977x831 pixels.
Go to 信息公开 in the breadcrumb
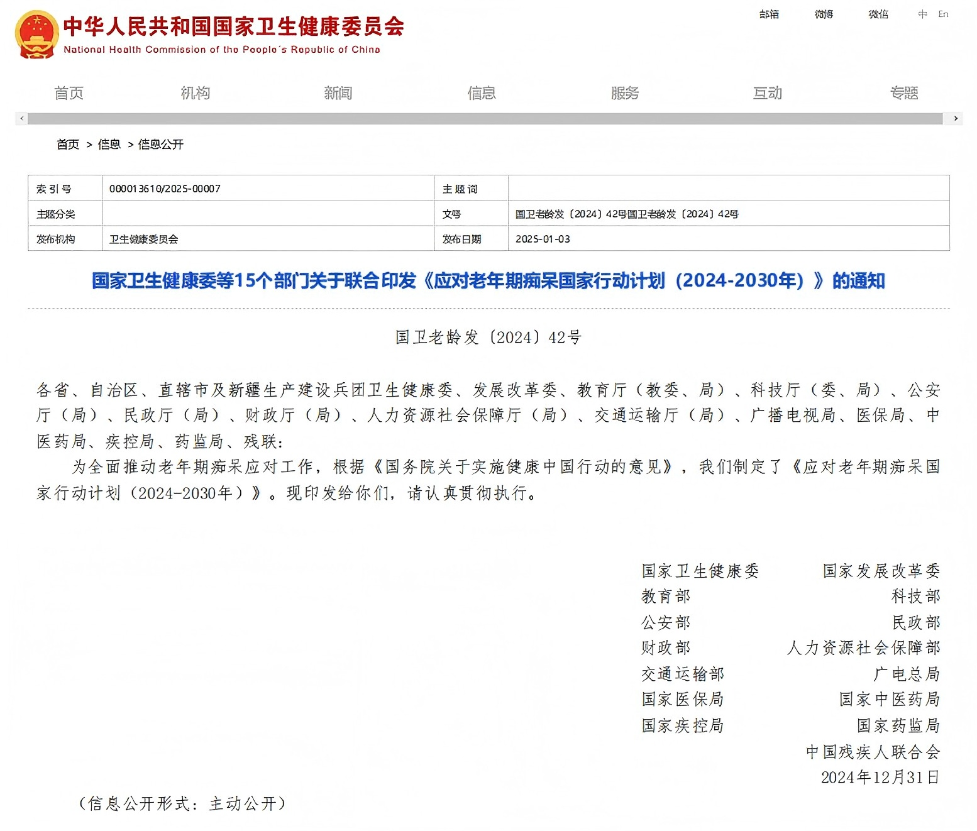click(161, 145)
